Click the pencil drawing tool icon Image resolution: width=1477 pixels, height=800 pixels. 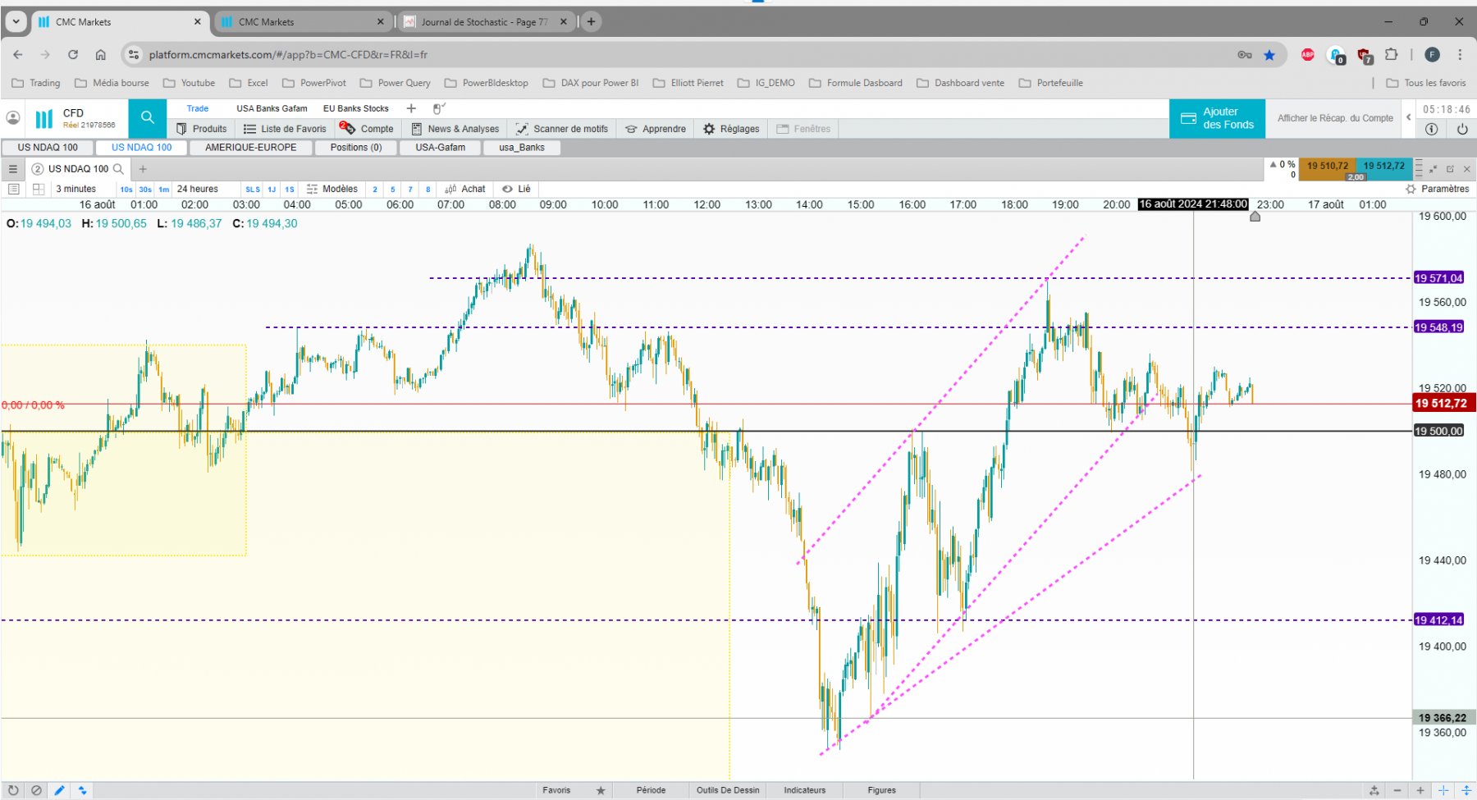click(59, 790)
